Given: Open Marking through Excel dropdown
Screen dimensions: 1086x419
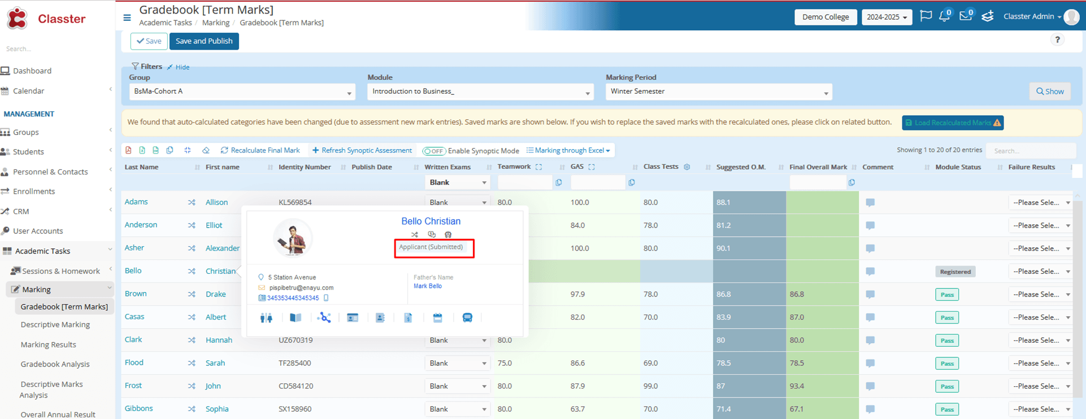Looking at the screenshot, I should 568,150.
